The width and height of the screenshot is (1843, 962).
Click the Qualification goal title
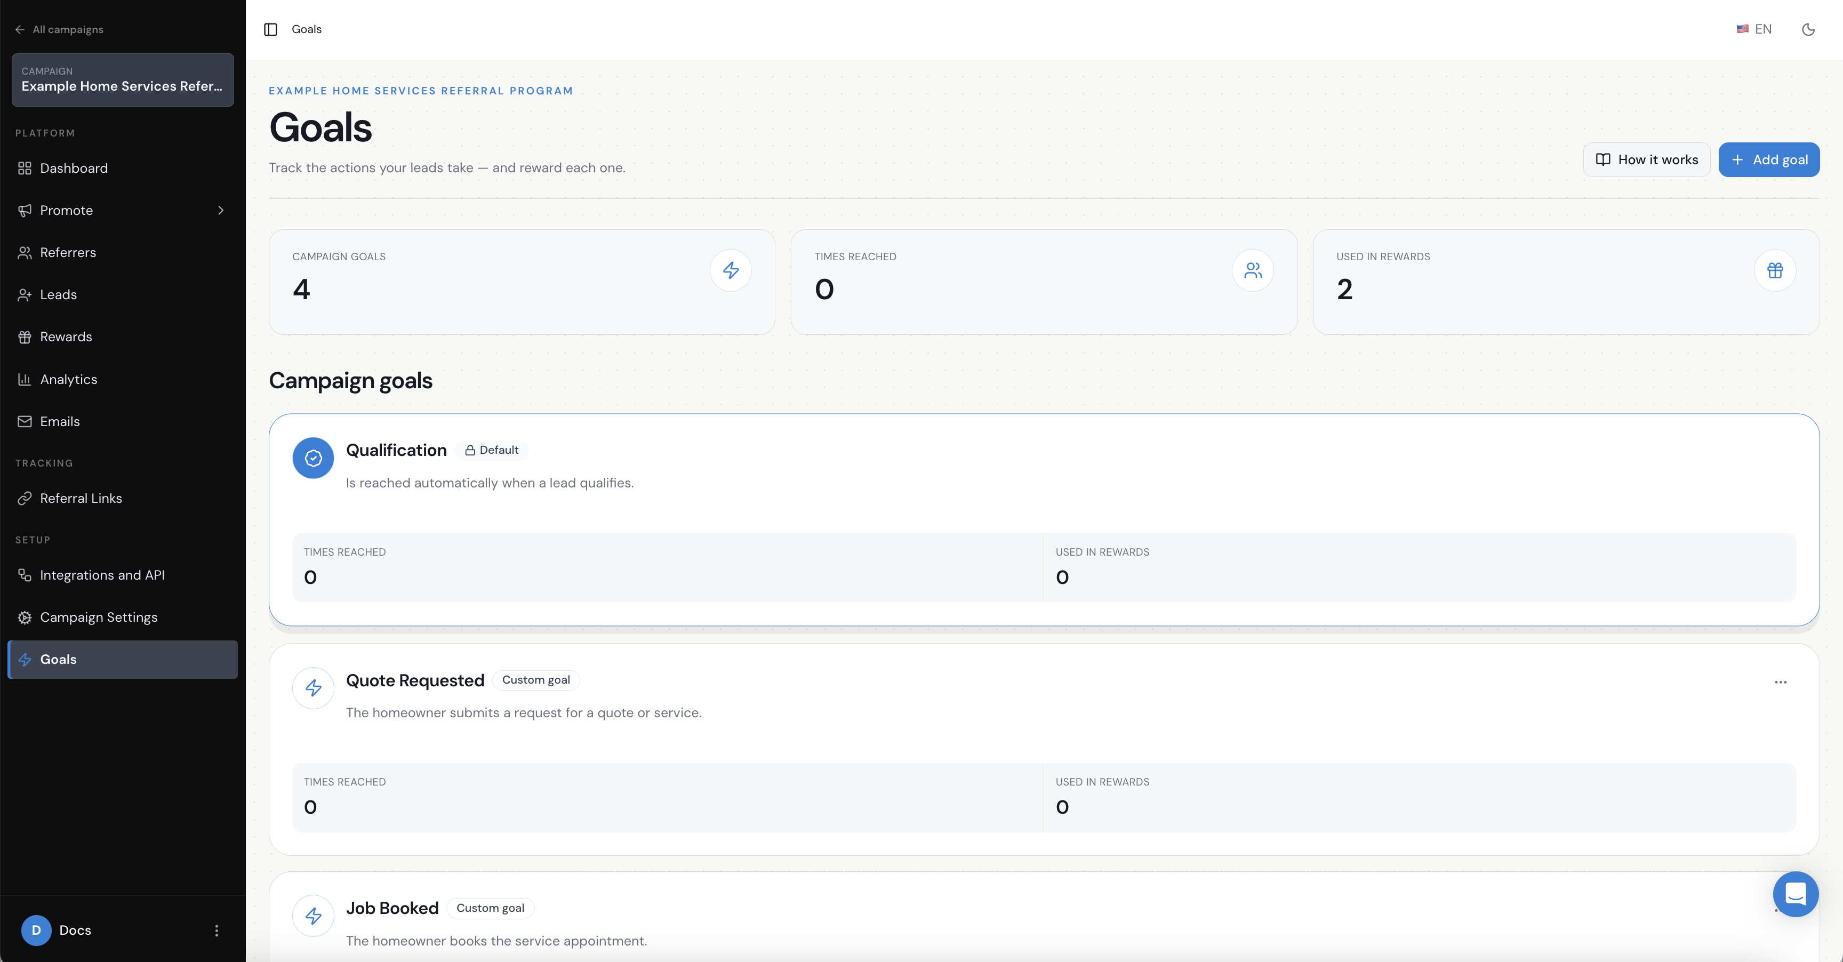pyautogui.click(x=396, y=450)
